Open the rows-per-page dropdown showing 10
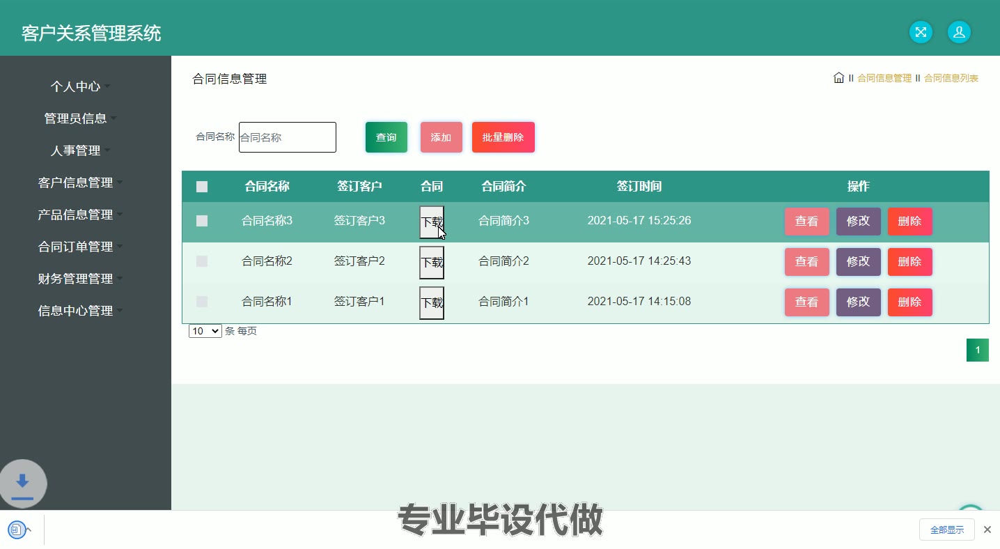1000x549 pixels. [205, 331]
